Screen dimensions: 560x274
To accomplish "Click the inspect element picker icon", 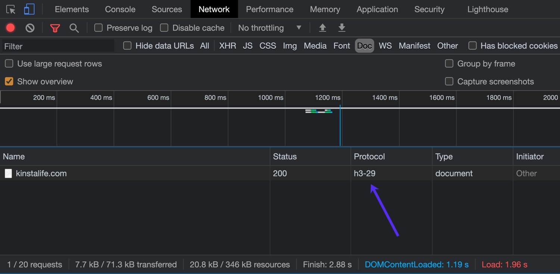I will click(x=11, y=9).
